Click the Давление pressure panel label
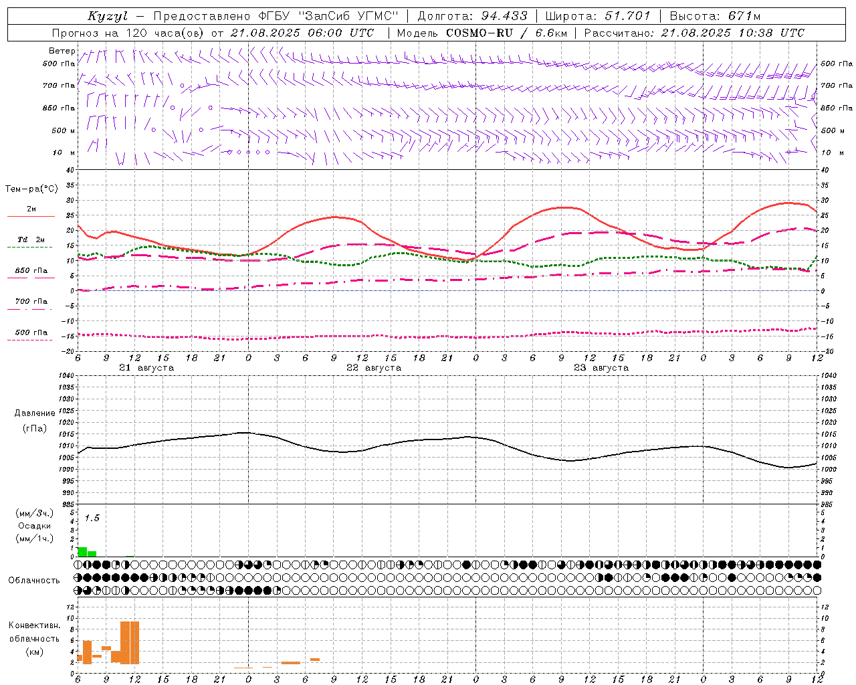Screen dimensions: 856x685 tap(35, 413)
